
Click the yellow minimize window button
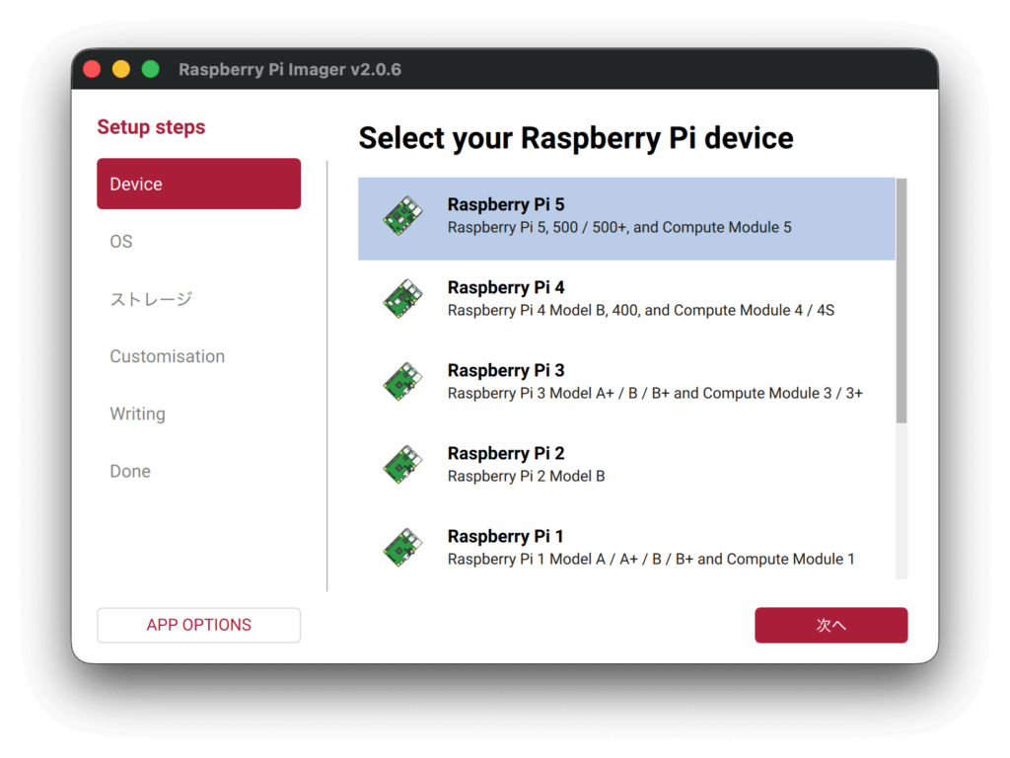121,69
